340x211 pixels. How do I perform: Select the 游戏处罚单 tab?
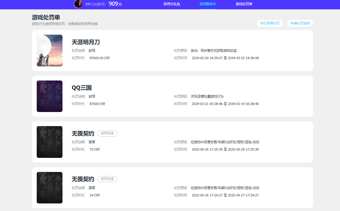(x=244, y=4)
